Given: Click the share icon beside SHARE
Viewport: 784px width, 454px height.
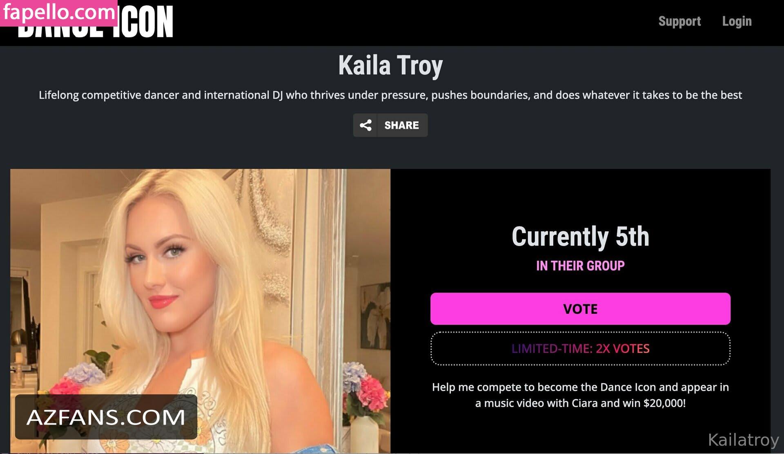Looking at the screenshot, I should coord(365,125).
